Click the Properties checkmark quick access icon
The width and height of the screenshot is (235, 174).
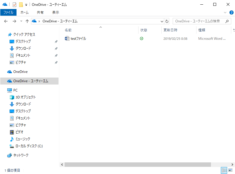click(14, 5)
